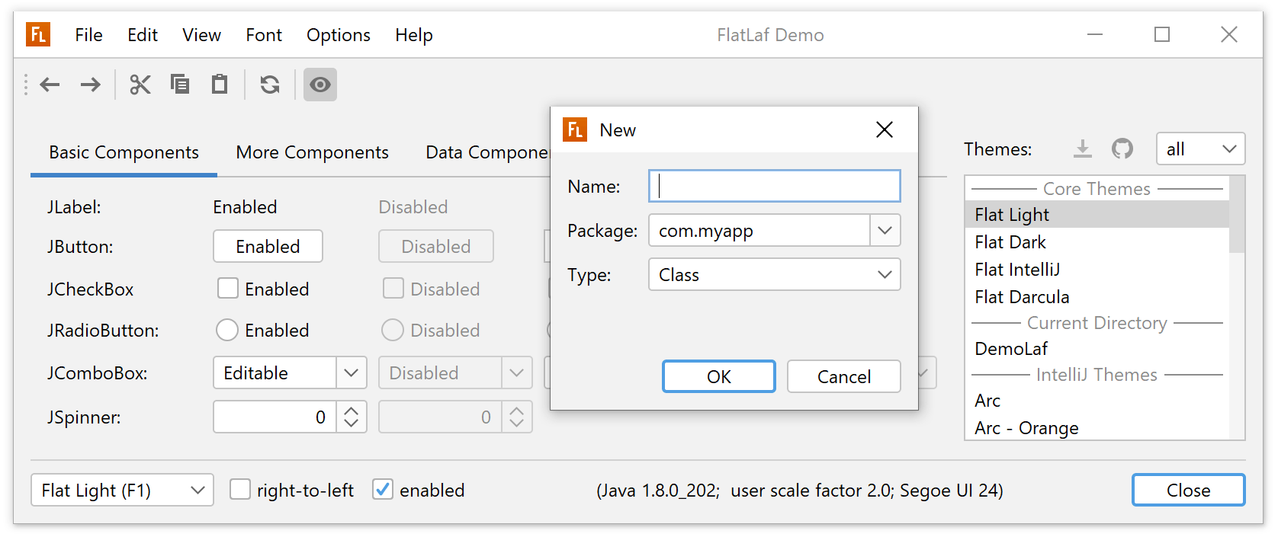The height and width of the screenshot is (537, 1278).
Task: Click the toolbar drag grip handle
Action: point(26,85)
